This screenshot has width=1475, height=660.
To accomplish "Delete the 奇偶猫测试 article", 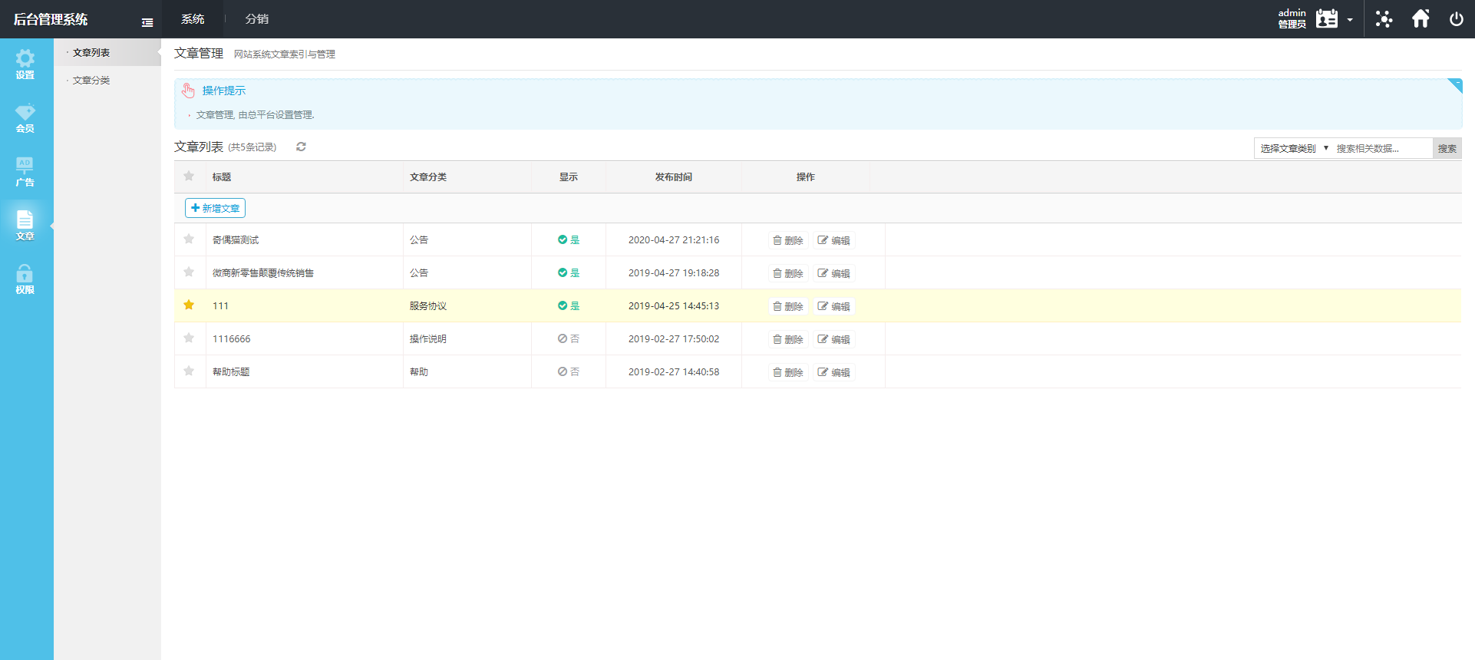I will [x=788, y=240].
